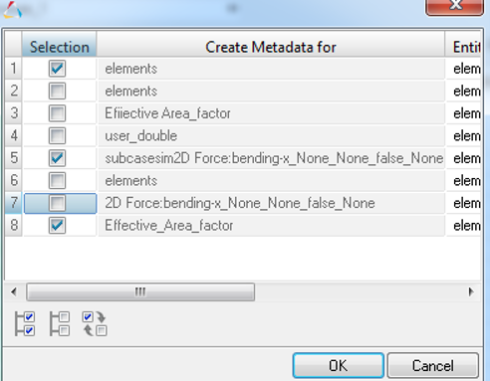Image resolution: width=490 pixels, height=381 pixels.
Task: Dismiss the dialog with Cancel
Action: (x=433, y=365)
